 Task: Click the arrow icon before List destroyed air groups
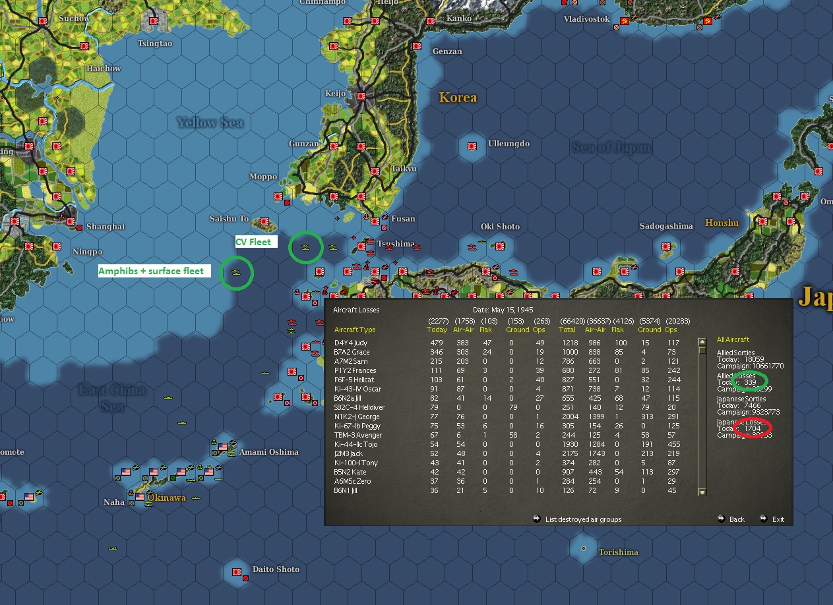[537, 519]
